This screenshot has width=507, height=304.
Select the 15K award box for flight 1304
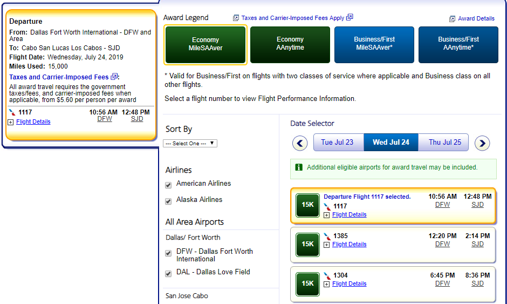coord(307,283)
